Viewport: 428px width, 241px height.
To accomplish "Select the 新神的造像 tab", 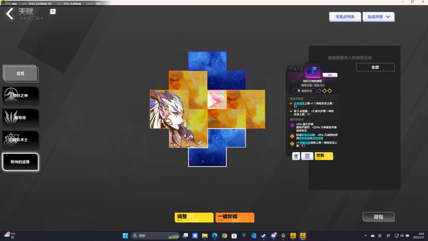I will 21,162.
